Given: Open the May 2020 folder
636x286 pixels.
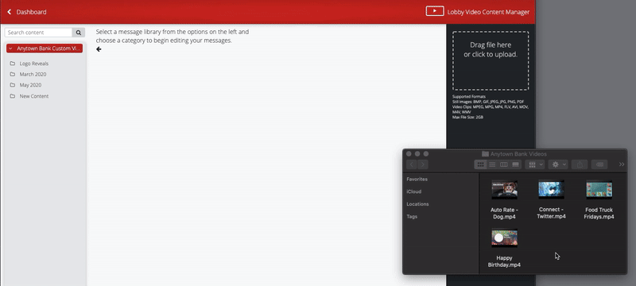Looking at the screenshot, I should point(30,85).
